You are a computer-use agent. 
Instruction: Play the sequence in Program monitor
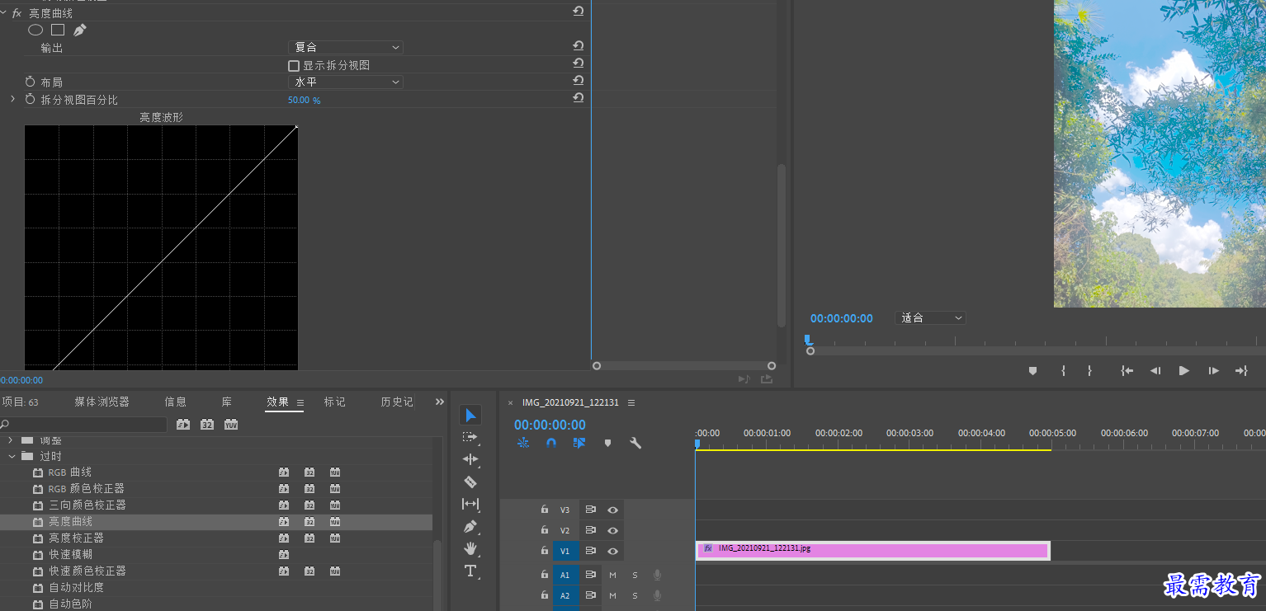point(1184,371)
